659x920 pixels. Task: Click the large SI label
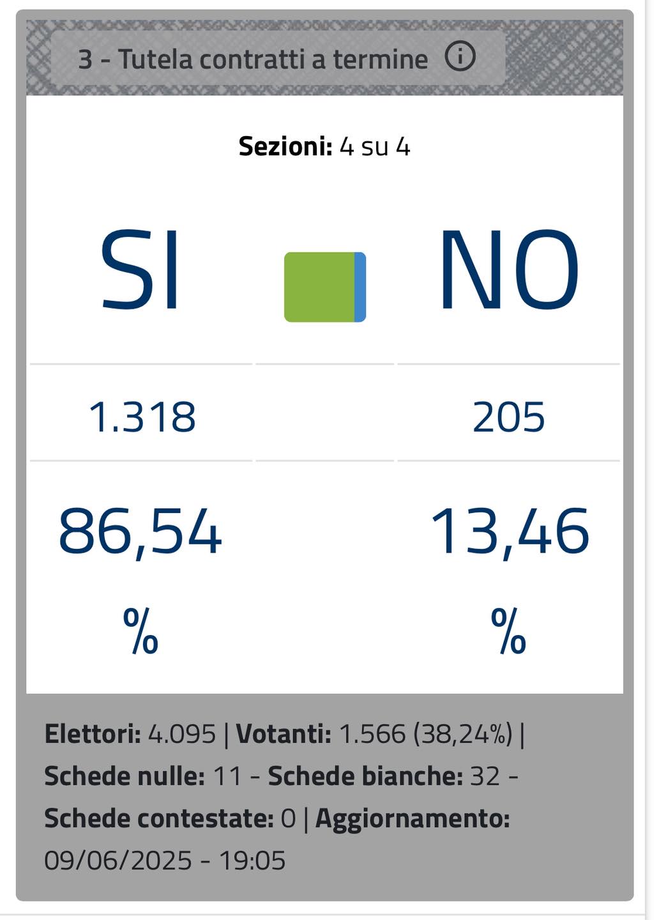click(x=141, y=270)
